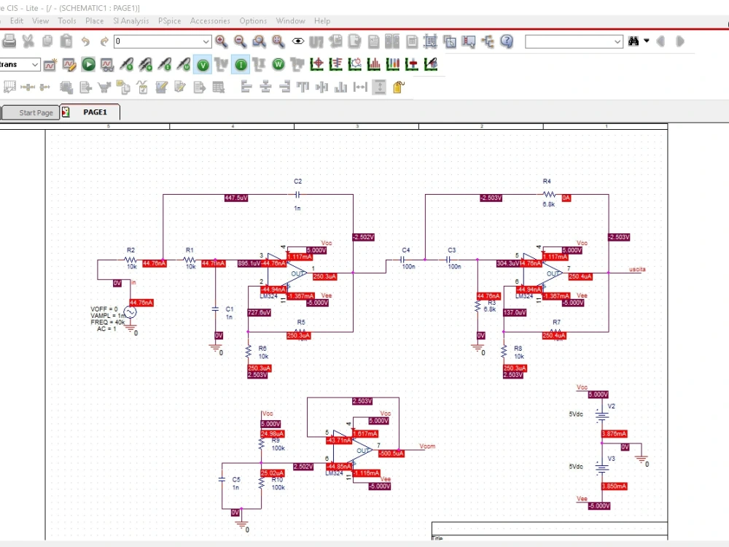Click the Zoom to All icon
This screenshot has width=729, height=547.
278,42
